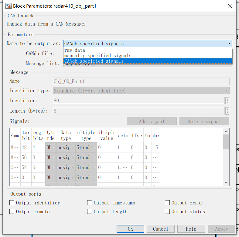
Task: Click the Add signal button
Action: 152,121
